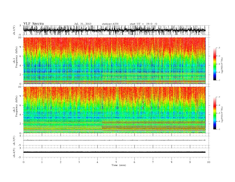Click the ch.4 thick voltage trace
The image size is (235, 182).
(x=114, y=152)
